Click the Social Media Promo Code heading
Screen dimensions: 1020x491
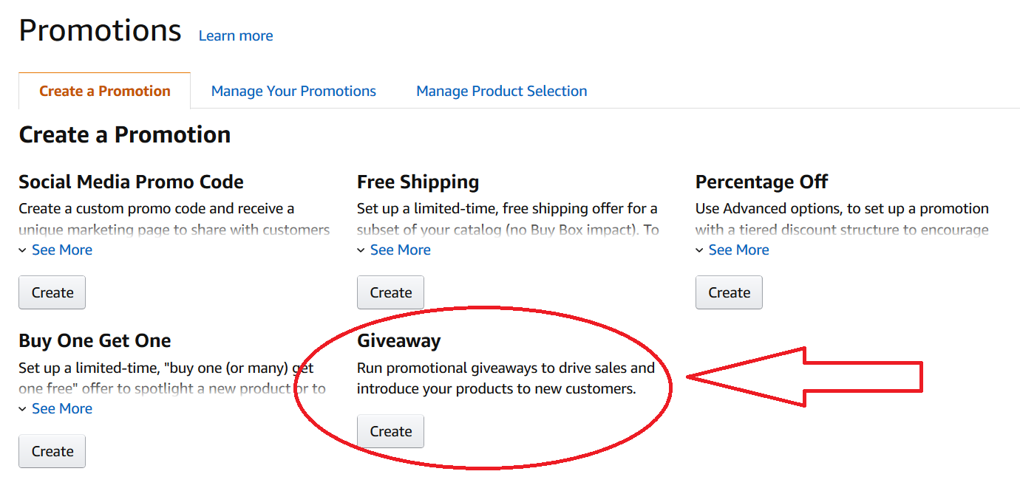(131, 182)
